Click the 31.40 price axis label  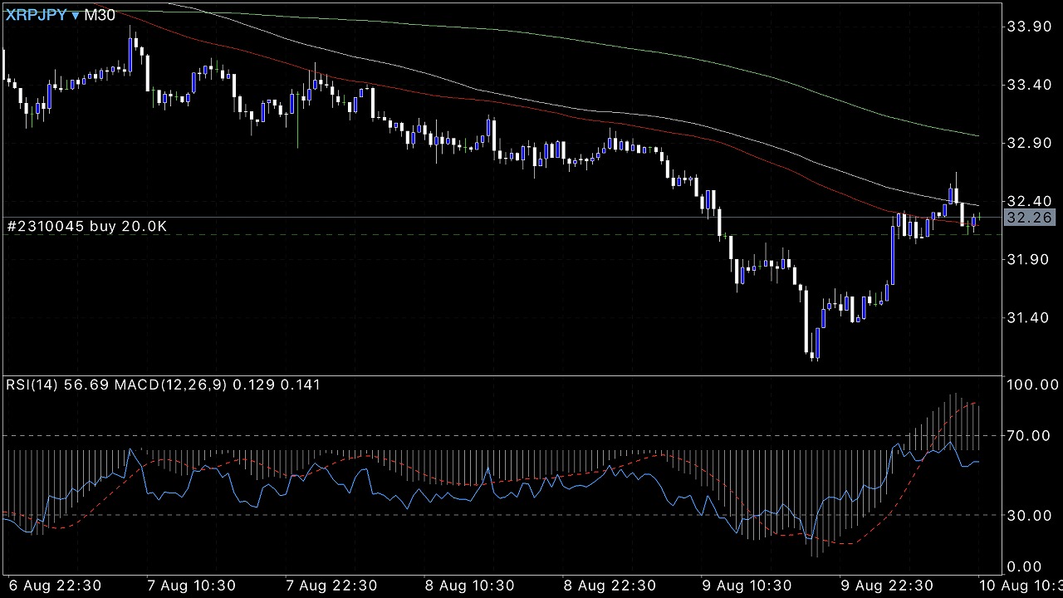click(x=1029, y=317)
